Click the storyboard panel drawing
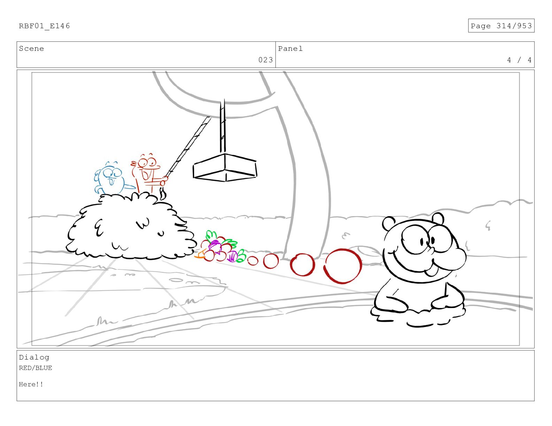Viewport: 552px width, 426px height. point(275,209)
